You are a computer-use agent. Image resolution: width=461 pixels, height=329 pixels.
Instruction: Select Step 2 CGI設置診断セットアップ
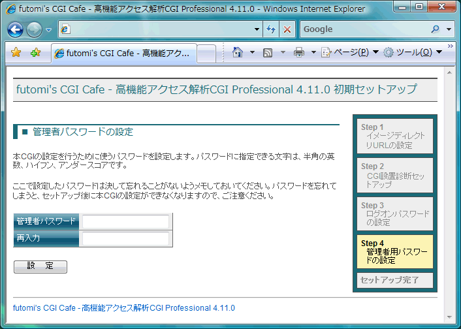pyautogui.click(x=395, y=175)
